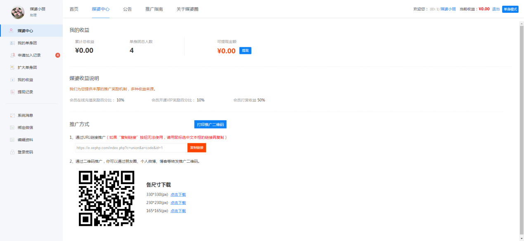Click the 媒婆中心 sidebar person icon
The image size is (524, 241).
[x=12, y=30]
